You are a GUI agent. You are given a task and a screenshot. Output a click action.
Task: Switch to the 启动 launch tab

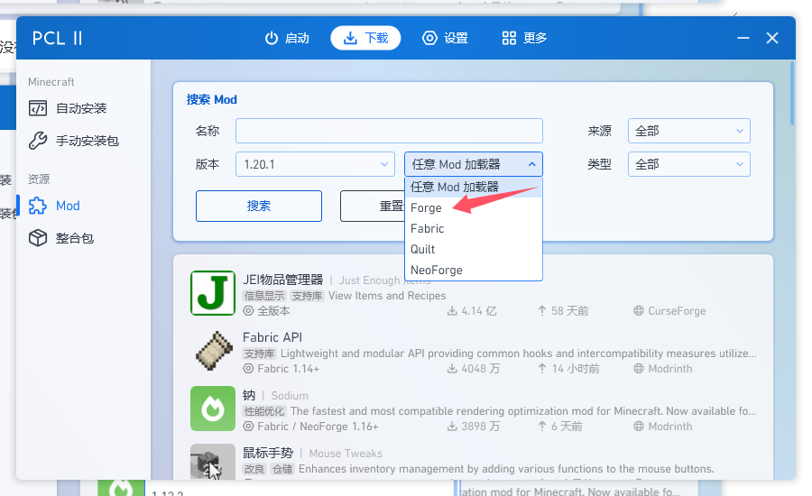(x=287, y=38)
